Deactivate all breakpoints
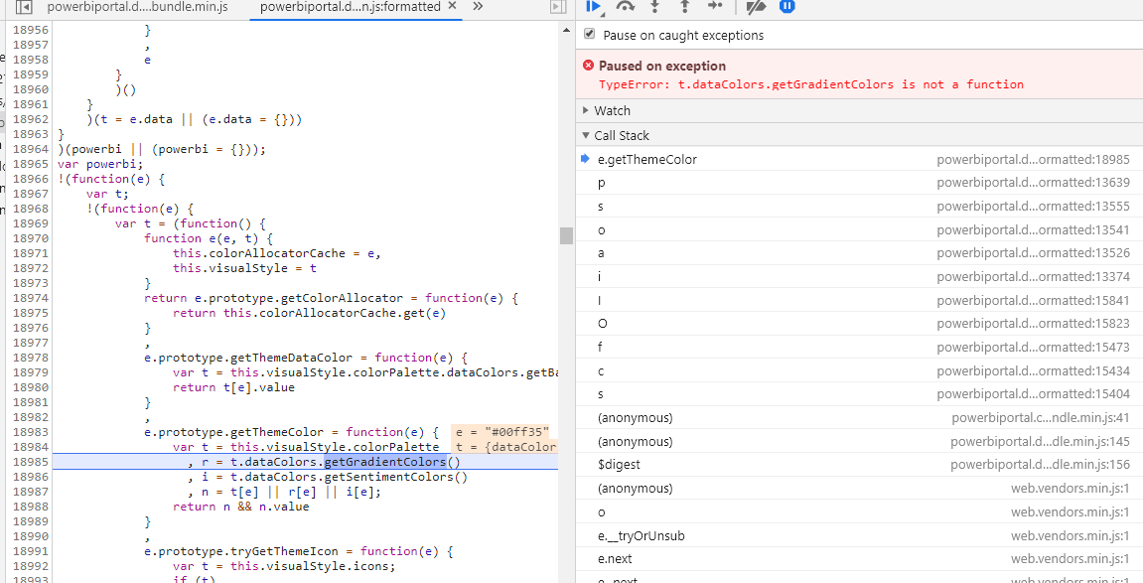 [x=756, y=7]
